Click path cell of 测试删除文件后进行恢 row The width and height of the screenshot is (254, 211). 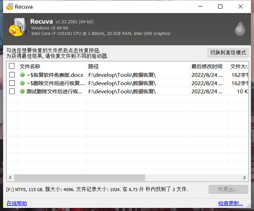click(x=122, y=92)
